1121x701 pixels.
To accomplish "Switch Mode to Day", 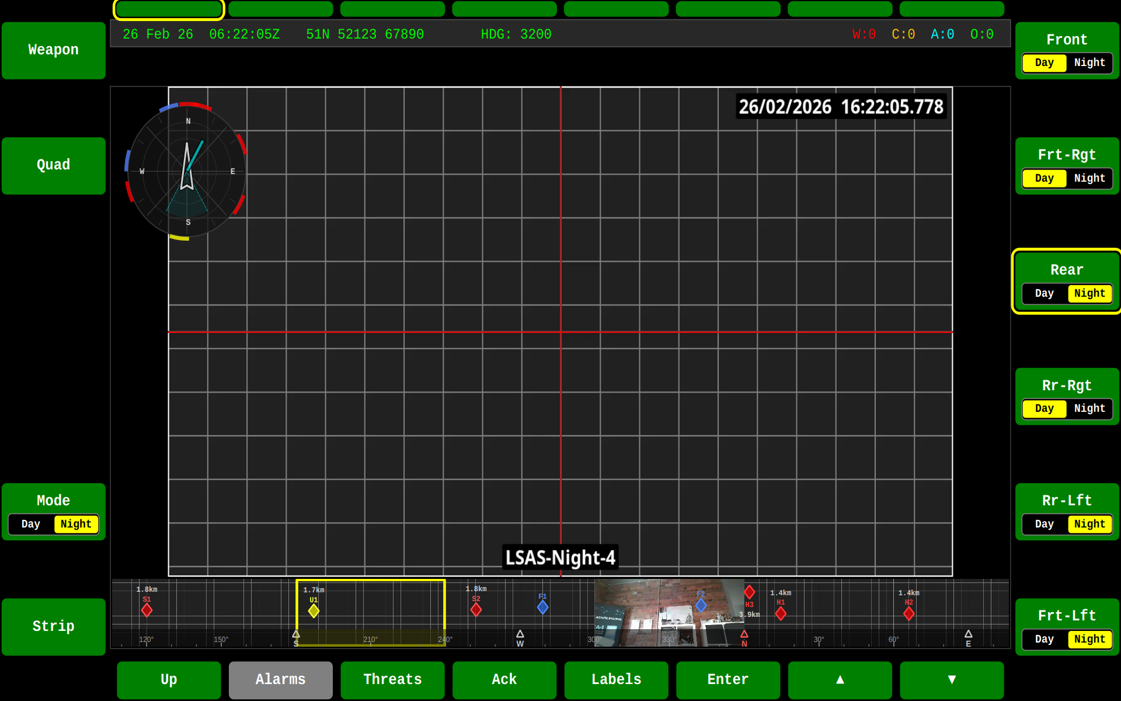I will point(31,524).
